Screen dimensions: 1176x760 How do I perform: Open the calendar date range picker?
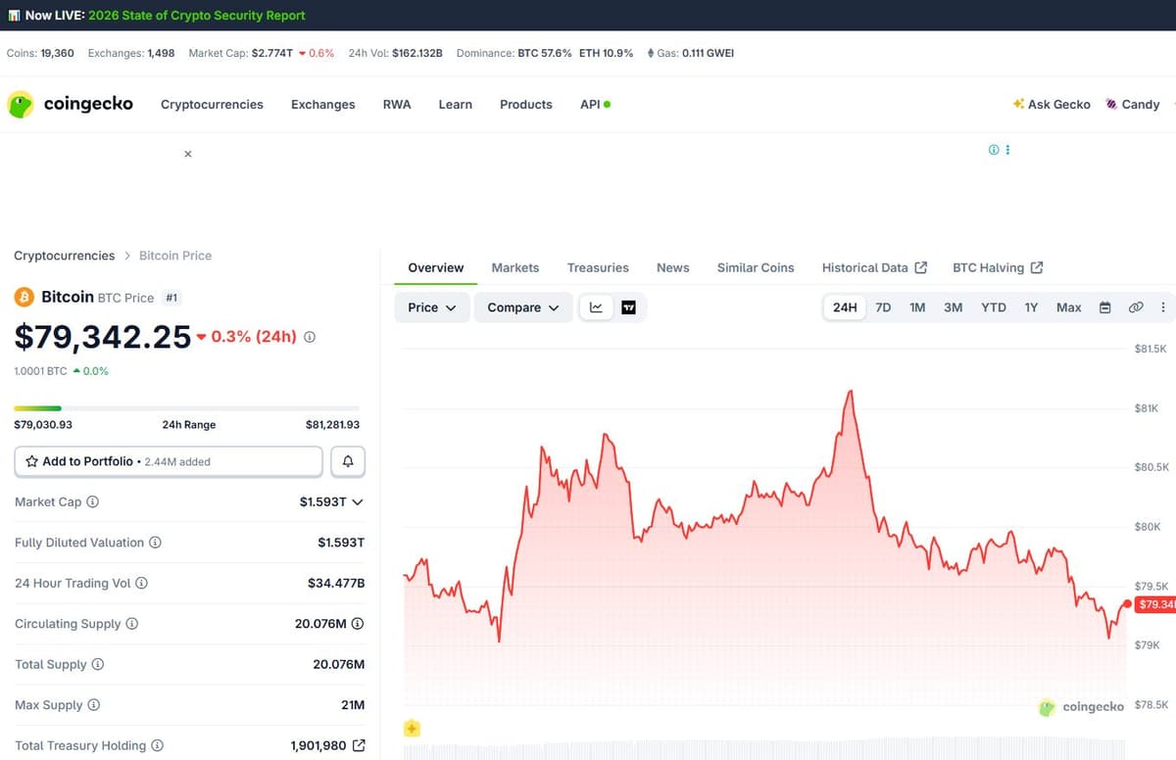pos(1104,308)
